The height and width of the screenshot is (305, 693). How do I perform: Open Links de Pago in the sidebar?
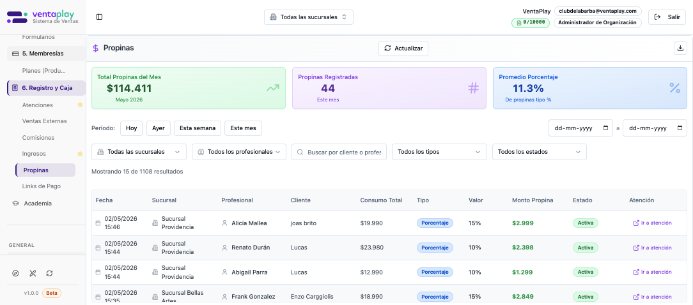pos(41,186)
